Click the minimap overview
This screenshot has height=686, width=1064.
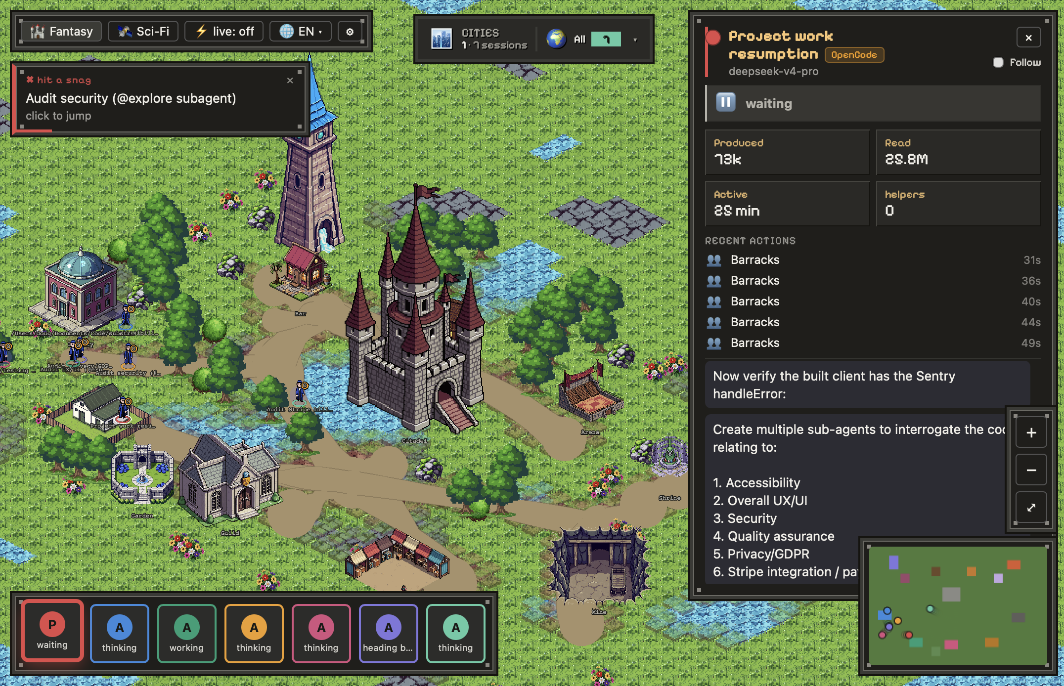click(958, 606)
